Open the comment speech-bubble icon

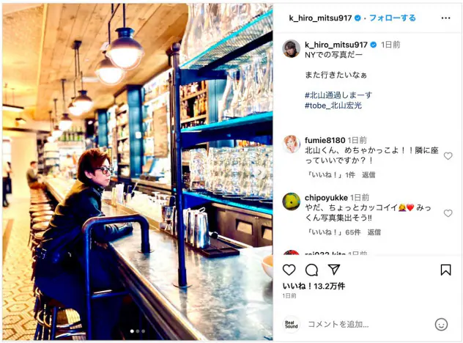(x=311, y=270)
